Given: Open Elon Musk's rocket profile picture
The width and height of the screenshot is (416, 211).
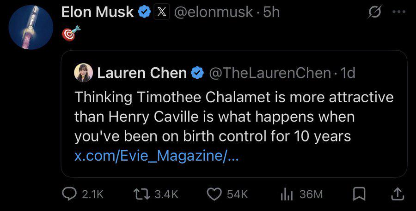Looking at the screenshot, I should tap(31, 27).
